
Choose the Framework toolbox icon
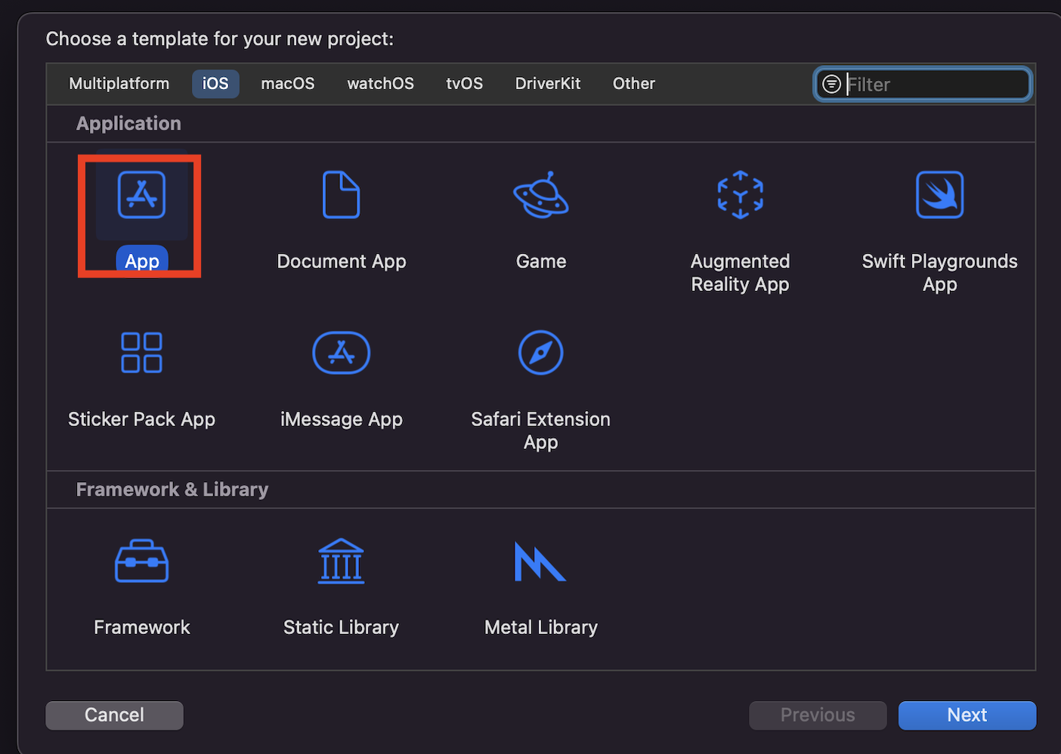pos(141,561)
